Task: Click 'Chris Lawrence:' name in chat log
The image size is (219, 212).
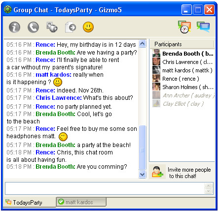Action: pos(59,98)
